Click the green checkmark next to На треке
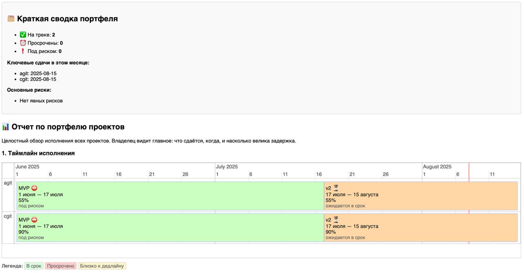The width and height of the screenshot is (524, 273). click(23, 35)
